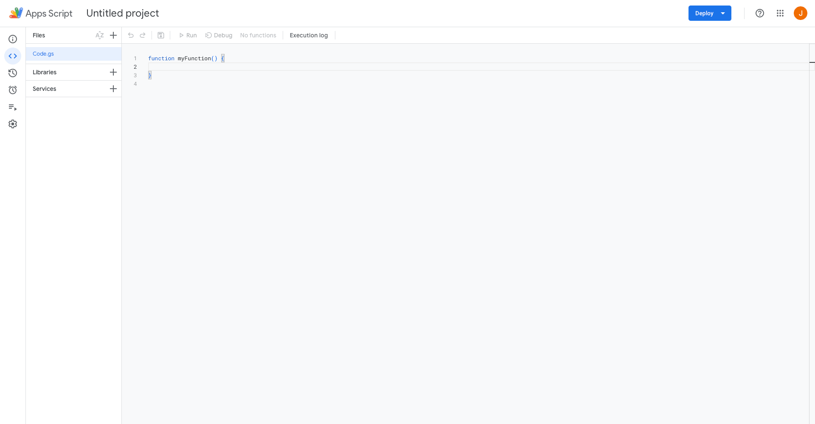Place cursor on empty line 2 in editor
The width and height of the screenshot is (815, 424).
(478, 67)
